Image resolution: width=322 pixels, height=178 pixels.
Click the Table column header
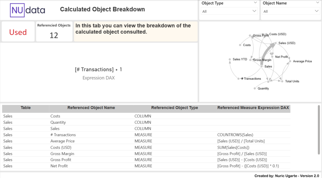(25, 108)
